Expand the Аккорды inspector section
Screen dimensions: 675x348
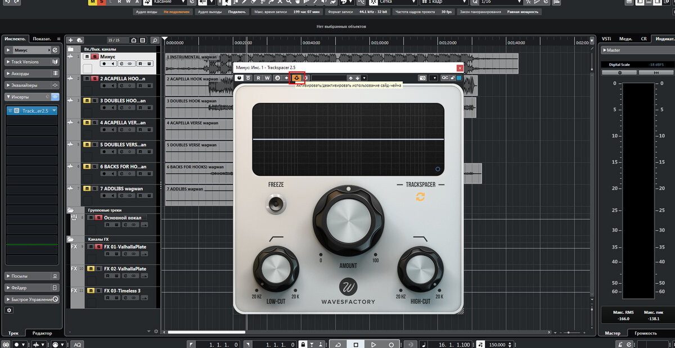(31, 73)
